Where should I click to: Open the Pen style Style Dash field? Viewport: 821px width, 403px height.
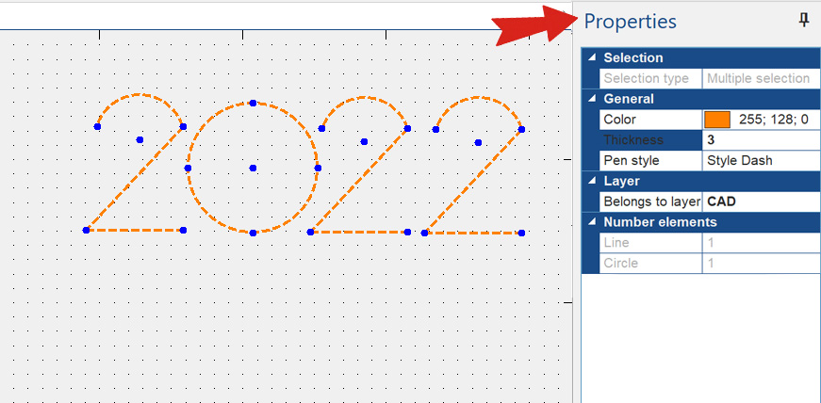[762, 161]
